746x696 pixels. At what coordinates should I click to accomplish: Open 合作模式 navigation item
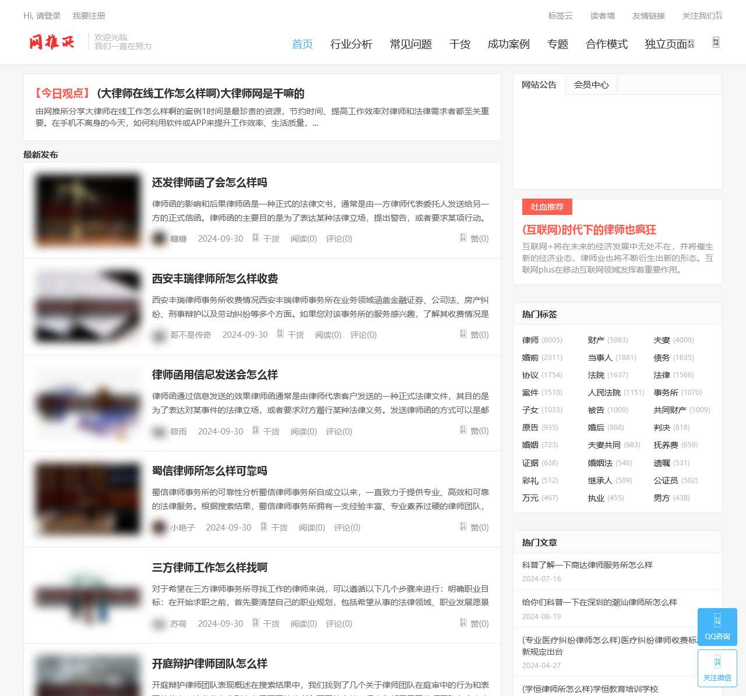(x=607, y=44)
